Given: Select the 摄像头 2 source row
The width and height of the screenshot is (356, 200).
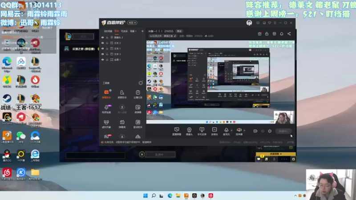Looking at the screenshot, I should [122, 37].
